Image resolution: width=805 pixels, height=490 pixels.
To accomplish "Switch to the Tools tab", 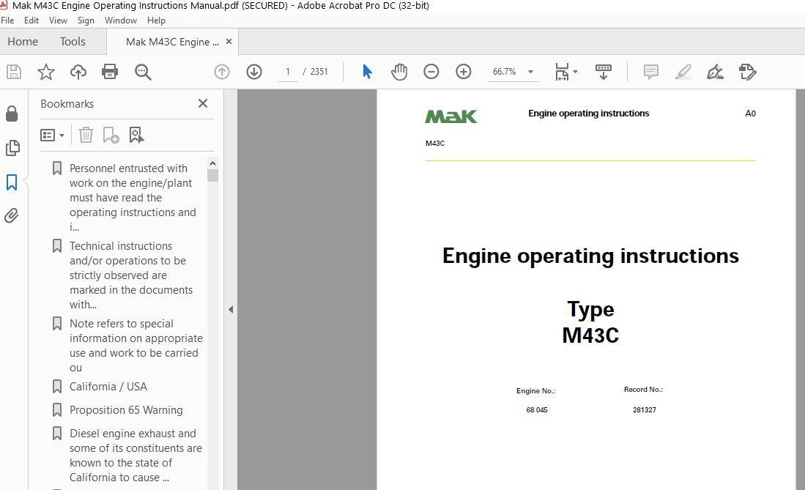I will (x=73, y=42).
